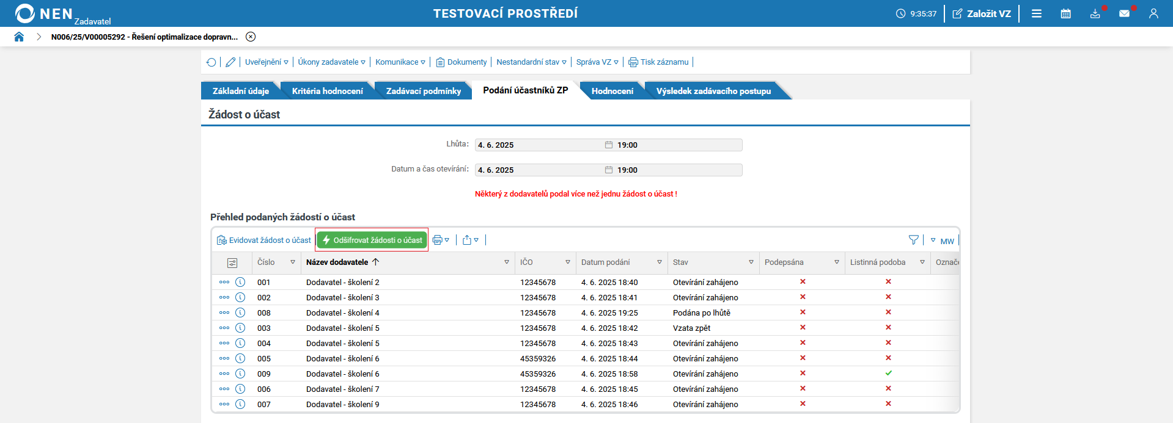Select the Podání účastníků ZP tab
Viewport: 1173px width, 423px height.
pos(526,90)
